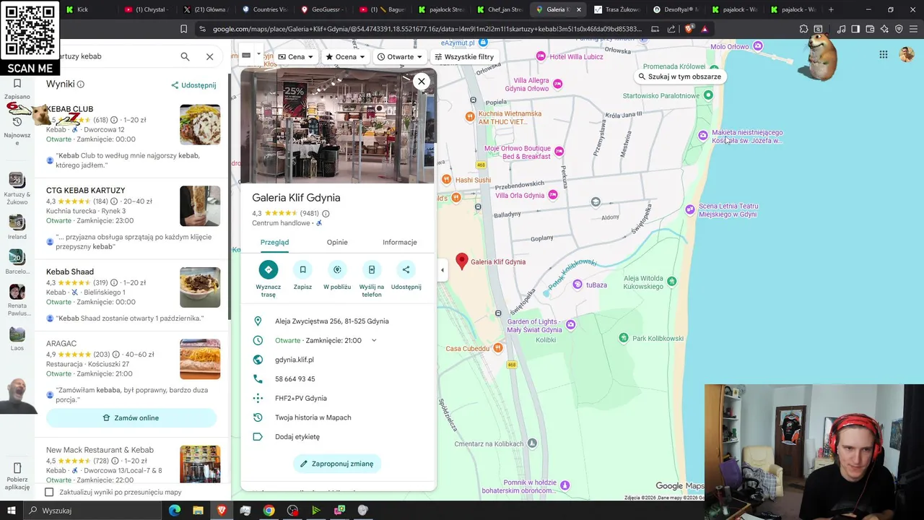Viewport: 924px width, 520px height.
Task: Open the gdynia.klif.pl website link
Action: point(295,360)
